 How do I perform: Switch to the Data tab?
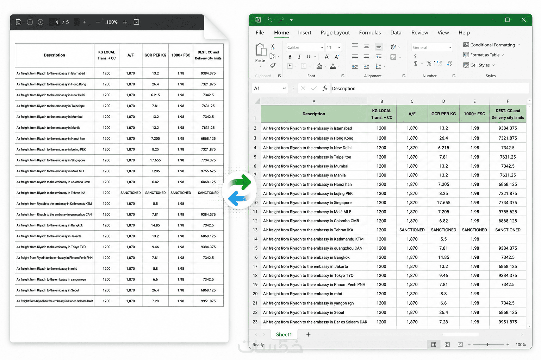[396, 33]
